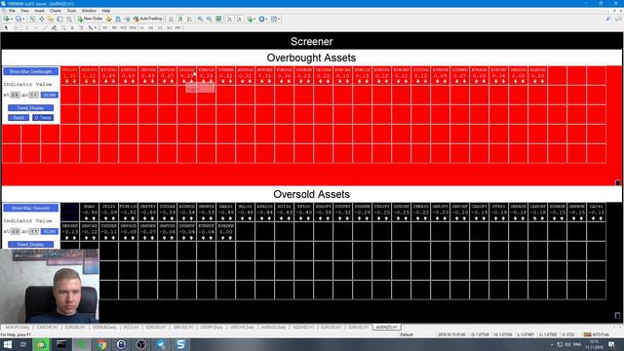The width and height of the screenshot is (624, 351).
Task: Switch to M1 timeframe
Action: [104, 28]
